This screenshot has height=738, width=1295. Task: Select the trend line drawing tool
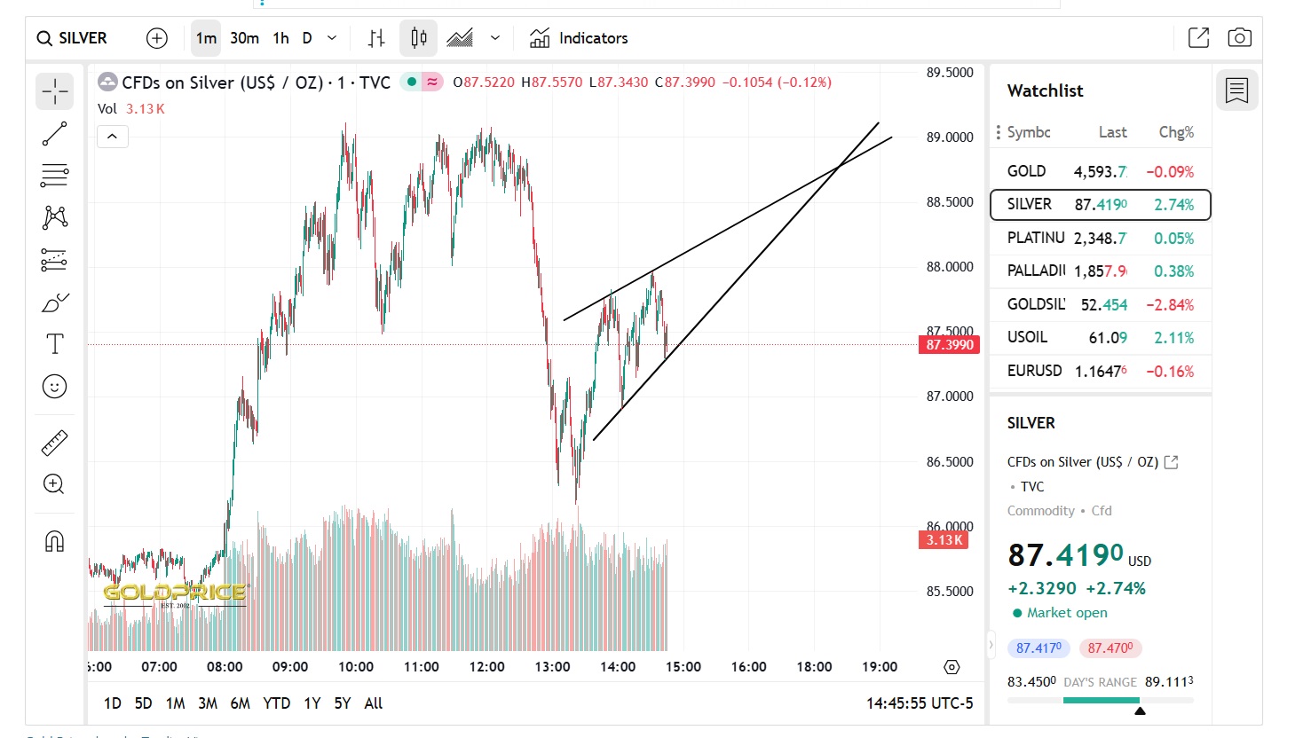[x=55, y=134]
